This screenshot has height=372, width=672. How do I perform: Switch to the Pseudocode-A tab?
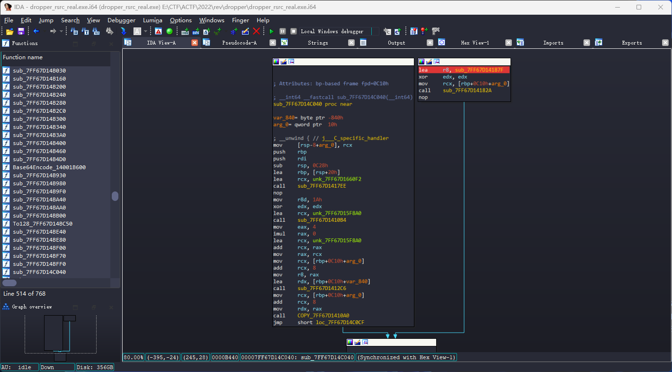click(x=239, y=43)
